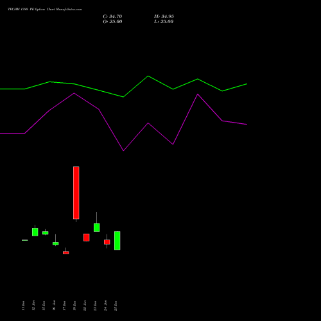This screenshot has width=321, height=321.
Task: Select the open value 'O: 25.00'
Action: pos(112,22)
